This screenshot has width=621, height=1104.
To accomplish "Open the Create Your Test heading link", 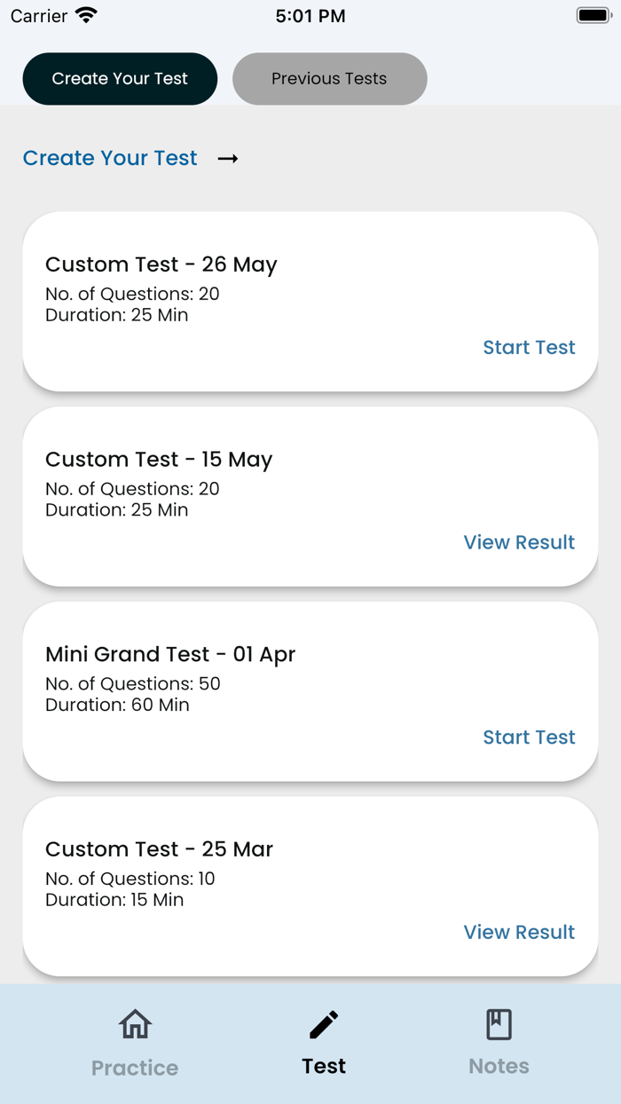I will (x=110, y=158).
